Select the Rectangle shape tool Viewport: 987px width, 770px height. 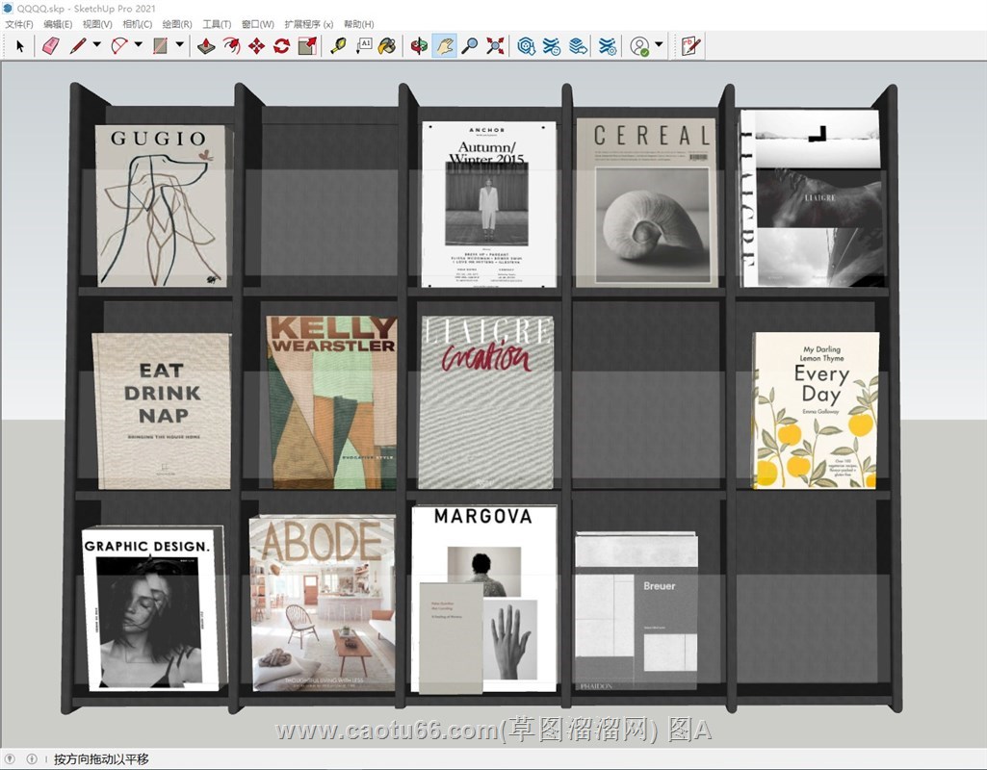[x=161, y=46]
